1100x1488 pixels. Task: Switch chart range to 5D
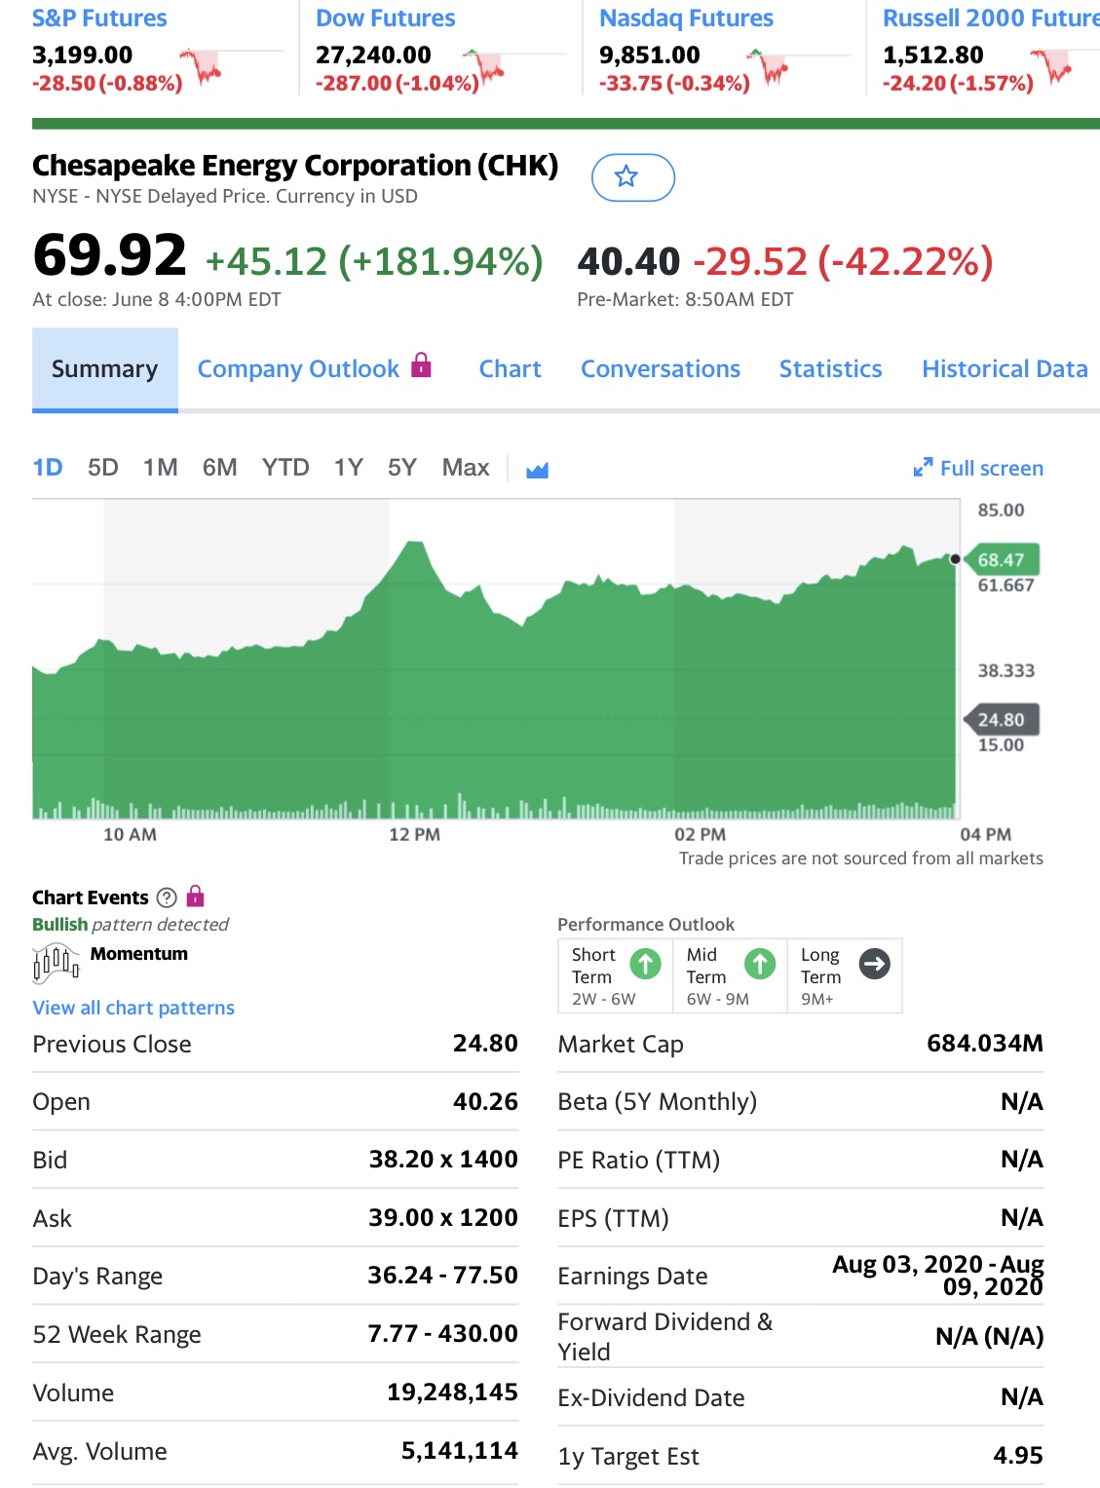point(102,468)
